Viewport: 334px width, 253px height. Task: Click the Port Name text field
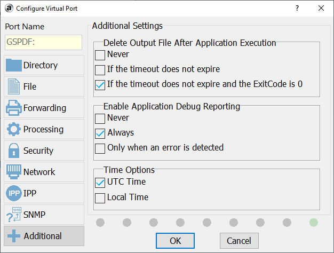(43, 43)
